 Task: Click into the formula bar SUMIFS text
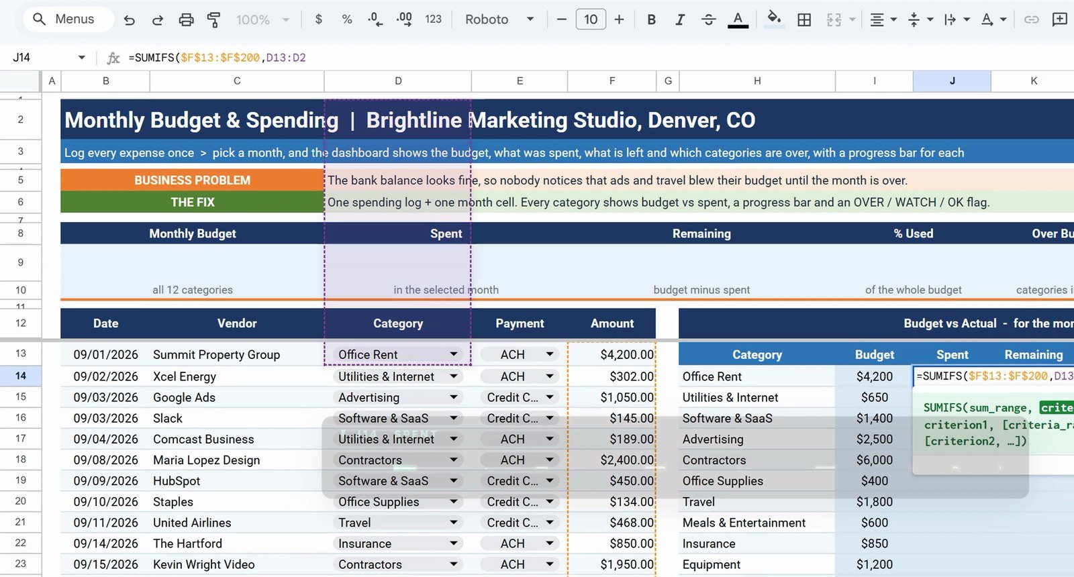[217, 58]
